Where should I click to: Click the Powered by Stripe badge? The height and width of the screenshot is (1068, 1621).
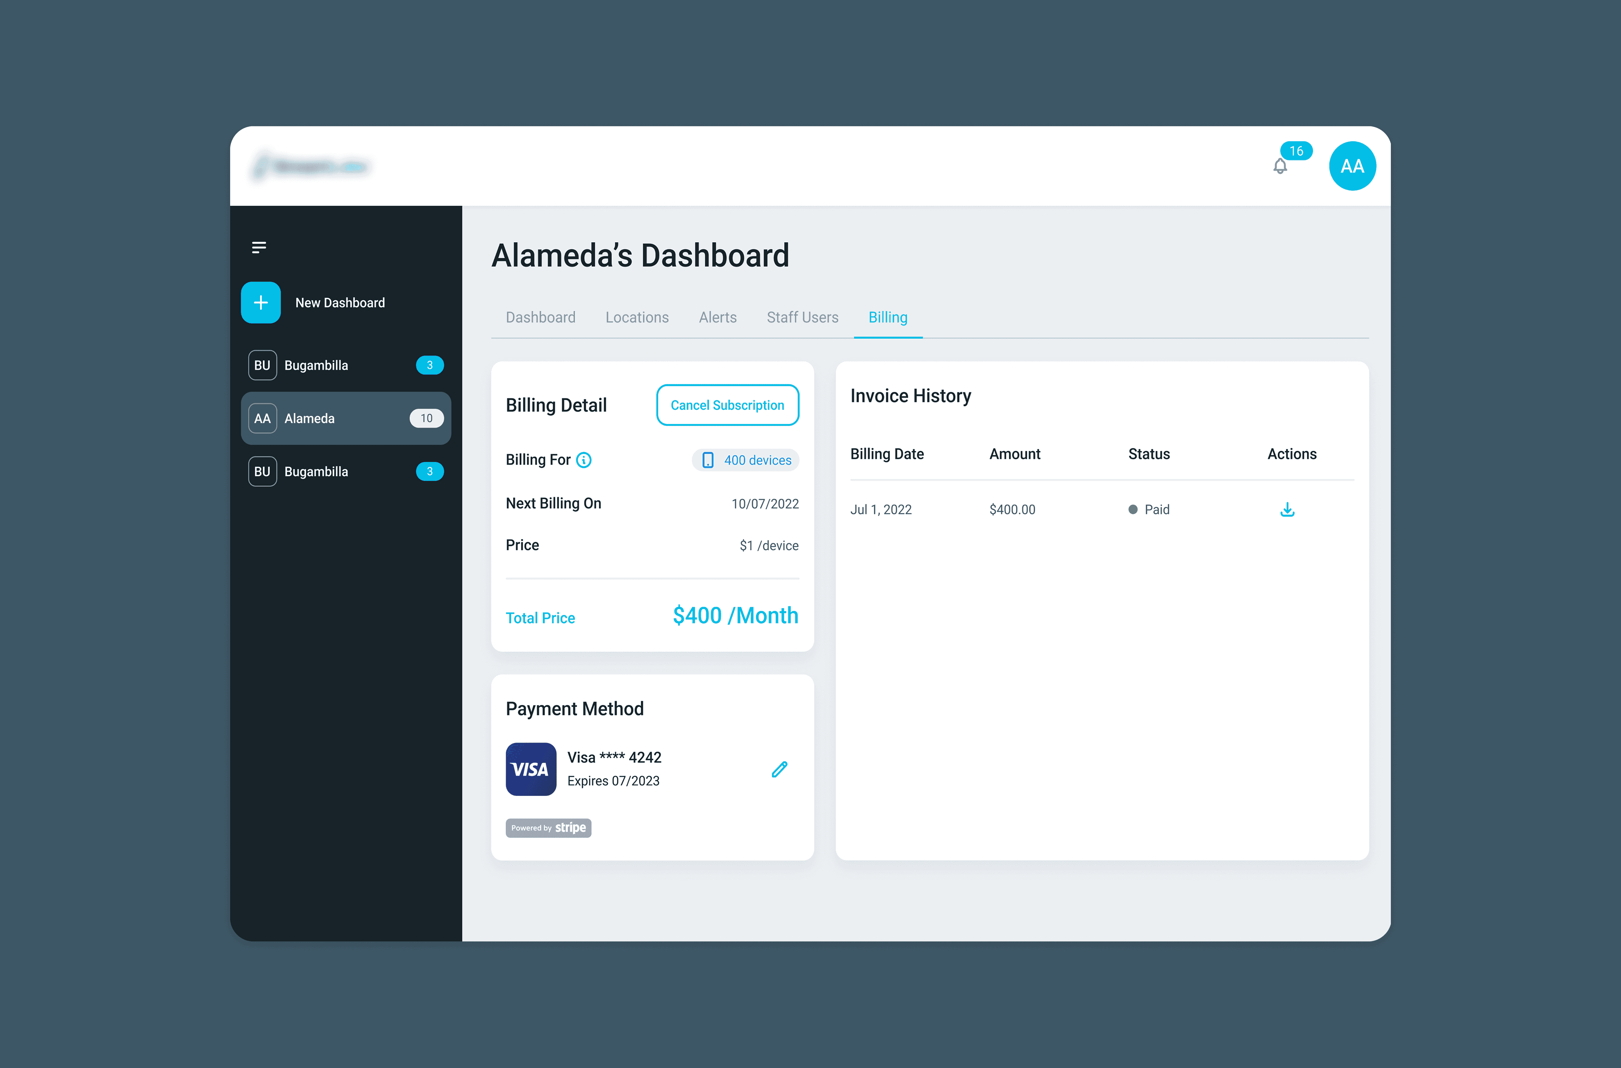pyautogui.click(x=549, y=828)
